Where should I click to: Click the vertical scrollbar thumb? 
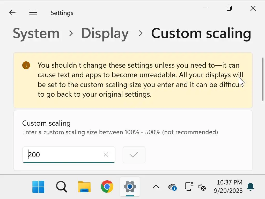coord(263,79)
